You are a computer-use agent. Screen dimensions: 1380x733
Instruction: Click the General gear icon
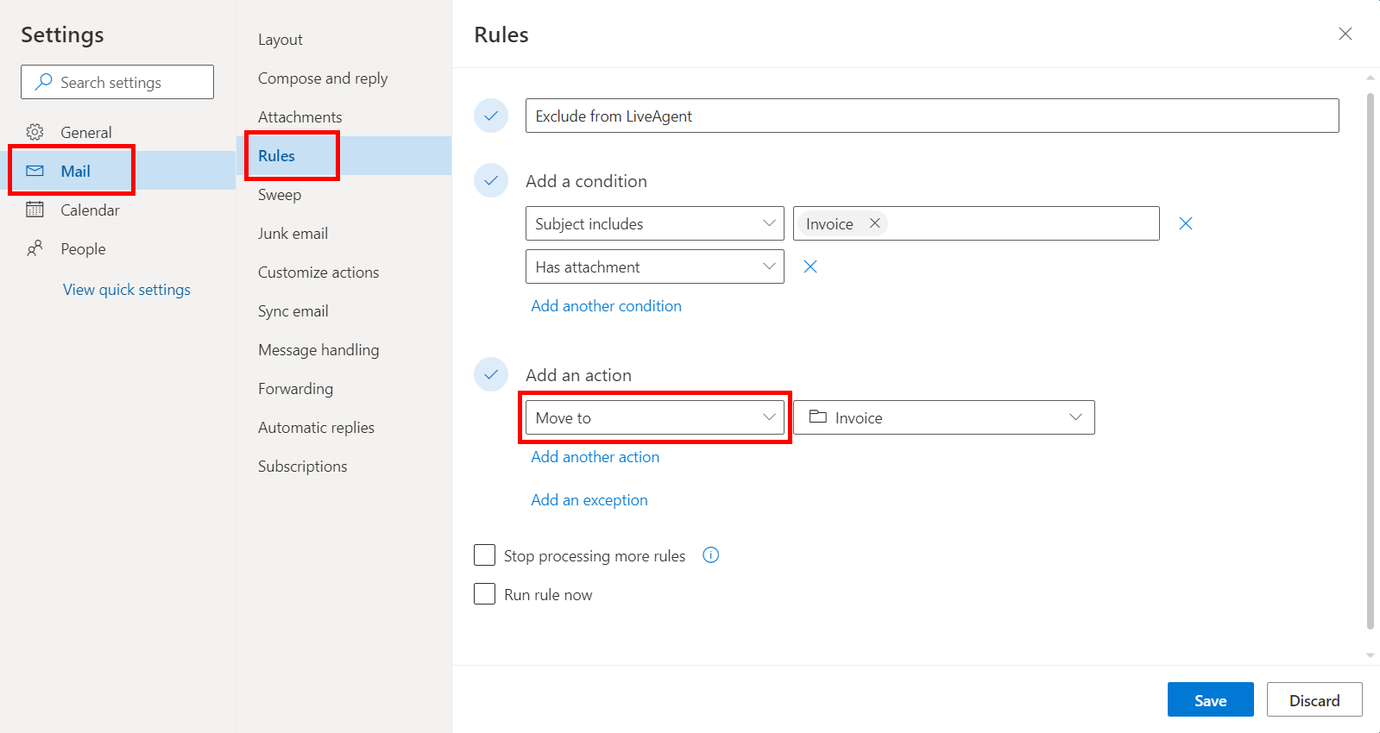[35, 132]
